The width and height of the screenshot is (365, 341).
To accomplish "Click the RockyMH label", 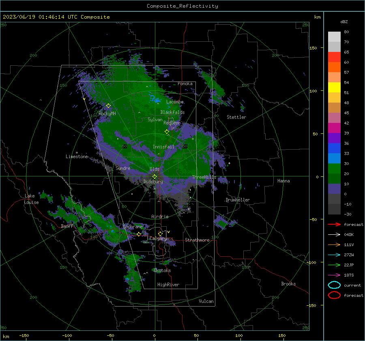I will tap(107, 114).
